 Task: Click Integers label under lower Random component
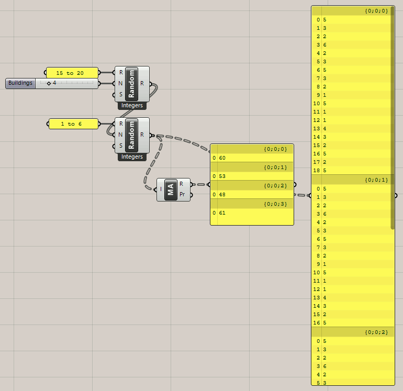[x=132, y=157]
